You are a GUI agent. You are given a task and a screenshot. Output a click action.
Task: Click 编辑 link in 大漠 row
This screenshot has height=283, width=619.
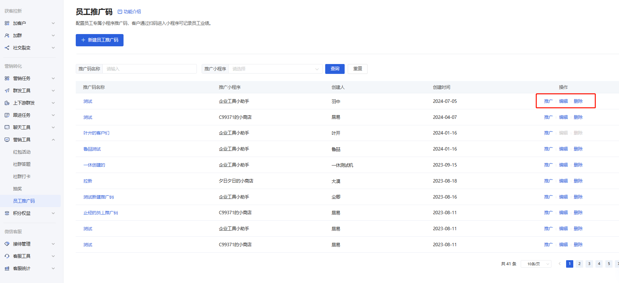(563, 181)
